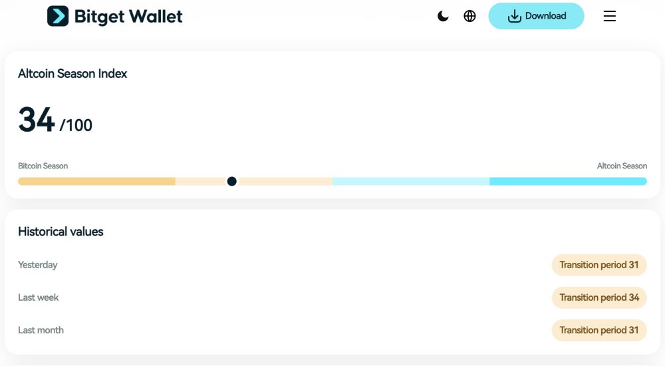The image size is (665, 366).
Task: Click the Historical values heading
Action: tap(61, 232)
